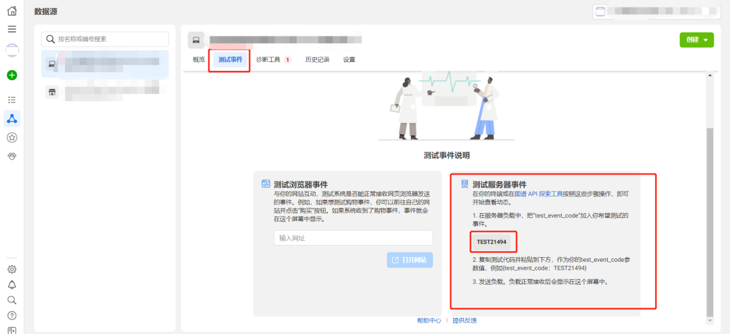Open the business account selector at top right
This screenshot has height=334, width=730.
[x=656, y=11]
